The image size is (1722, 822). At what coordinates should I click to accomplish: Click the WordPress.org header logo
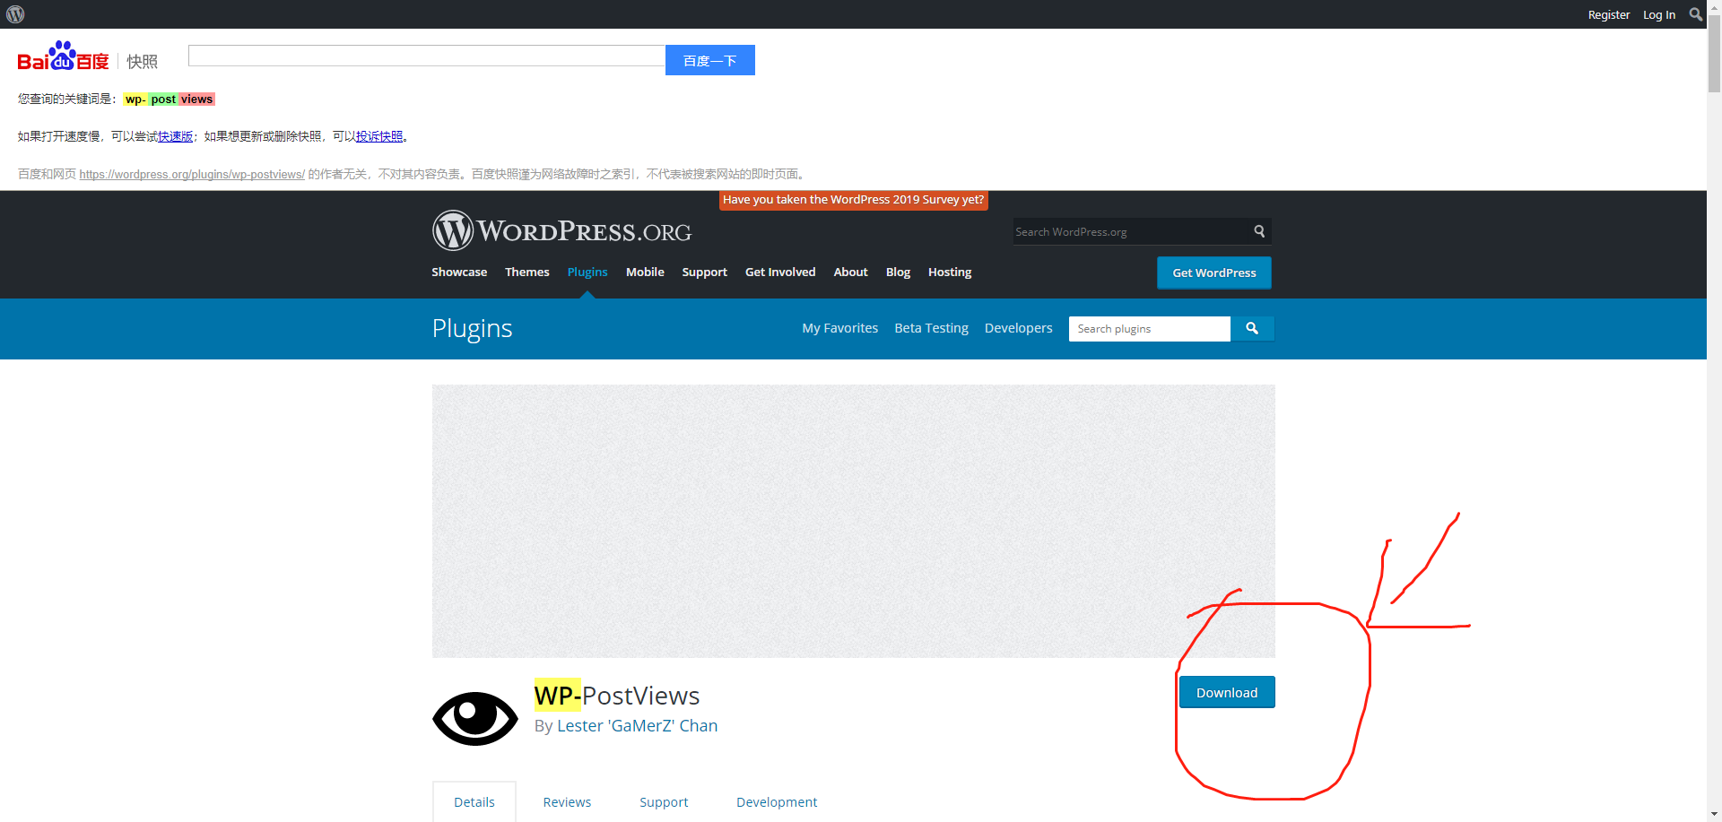(x=561, y=231)
